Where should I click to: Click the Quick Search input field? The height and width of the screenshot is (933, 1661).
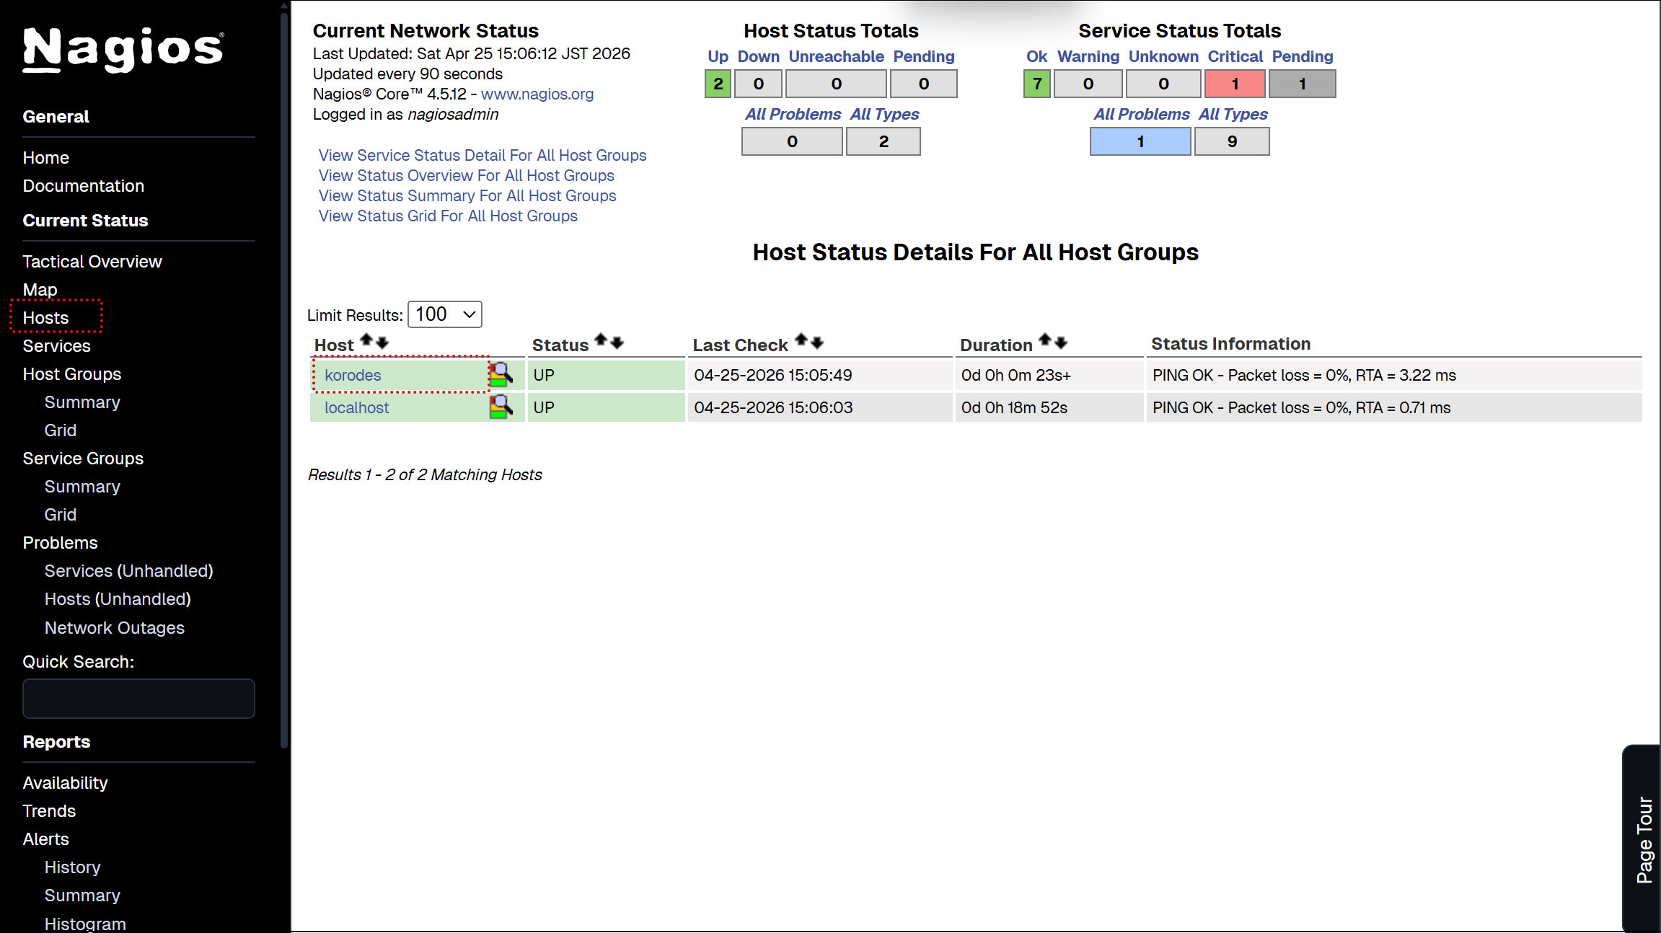coord(138,699)
